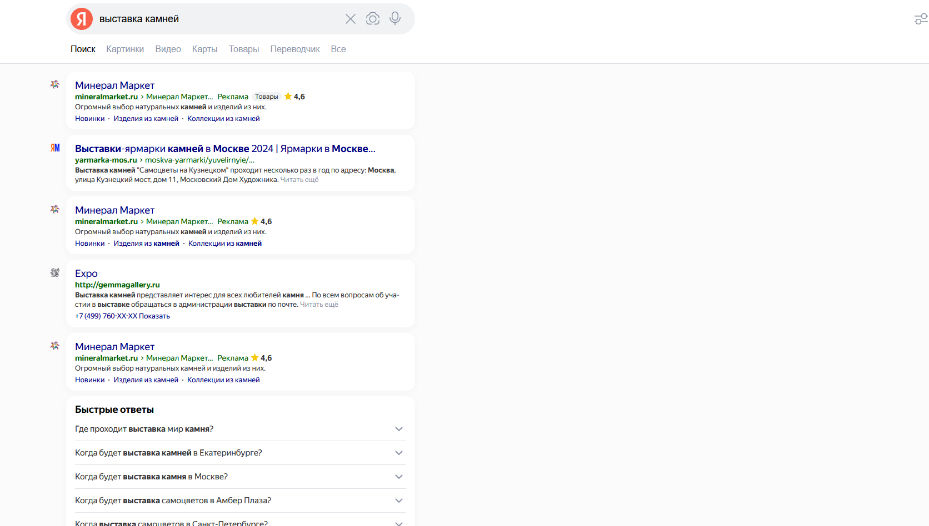Start voice search microphone icon
This screenshot has height=526, width=929.
tap(395, 19)
